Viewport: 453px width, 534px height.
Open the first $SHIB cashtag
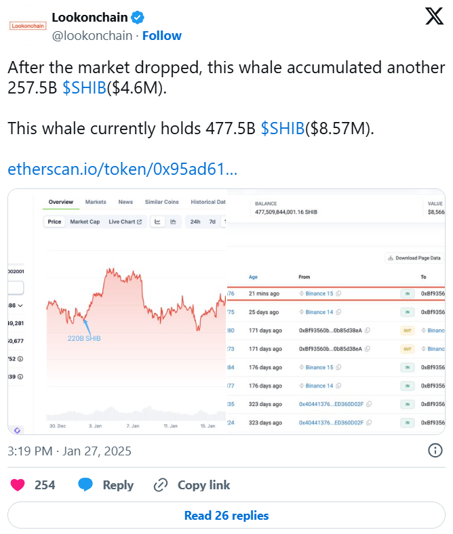pos(84,88)
